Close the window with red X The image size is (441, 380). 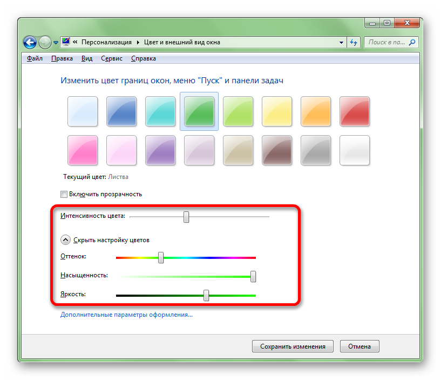coord(407,23)
